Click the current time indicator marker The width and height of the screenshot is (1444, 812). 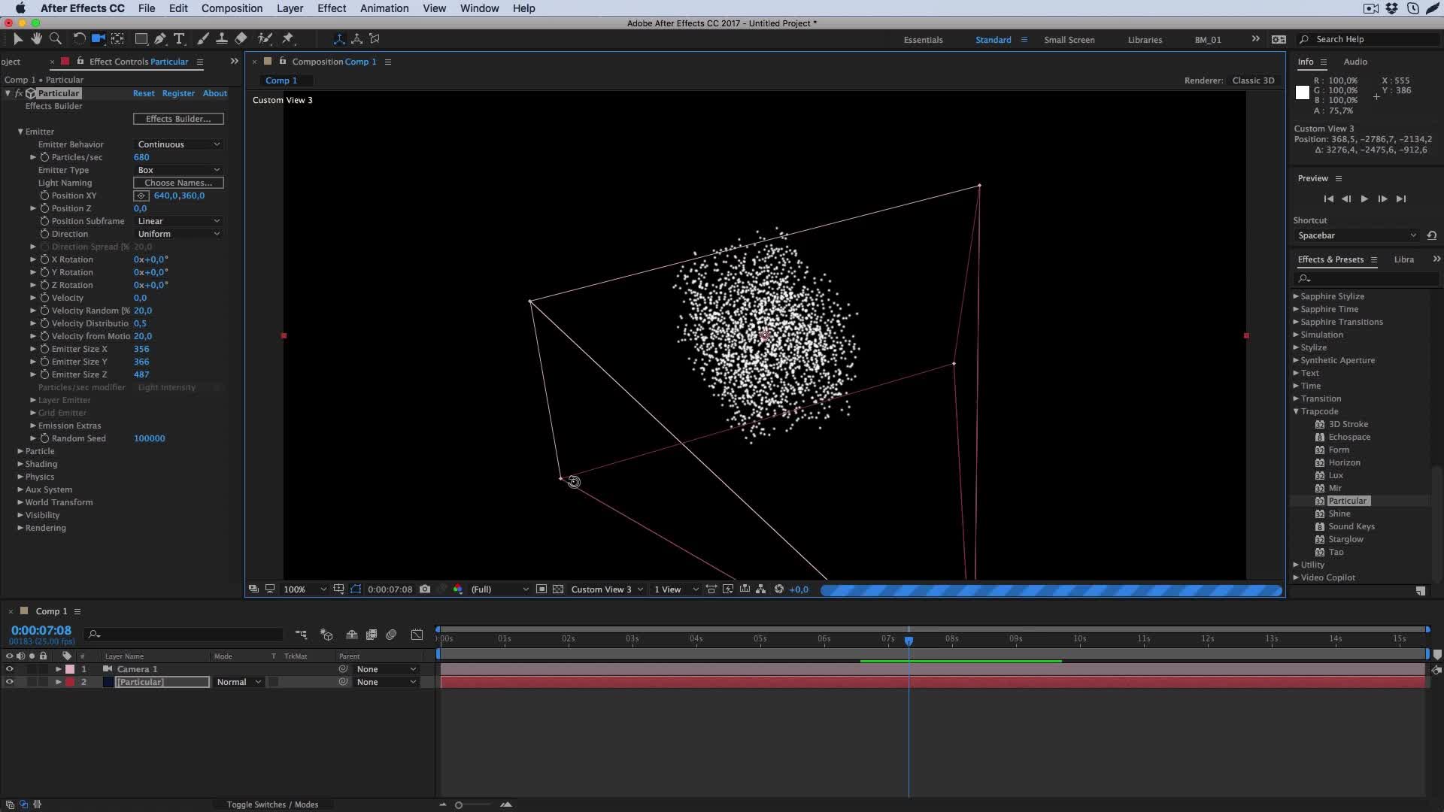909,641
